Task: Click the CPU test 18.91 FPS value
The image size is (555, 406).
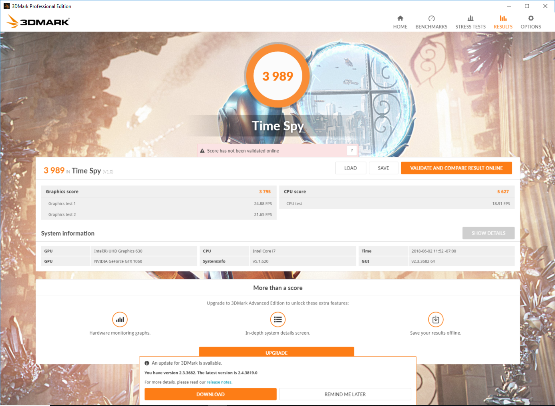Action: click(501, 204)
